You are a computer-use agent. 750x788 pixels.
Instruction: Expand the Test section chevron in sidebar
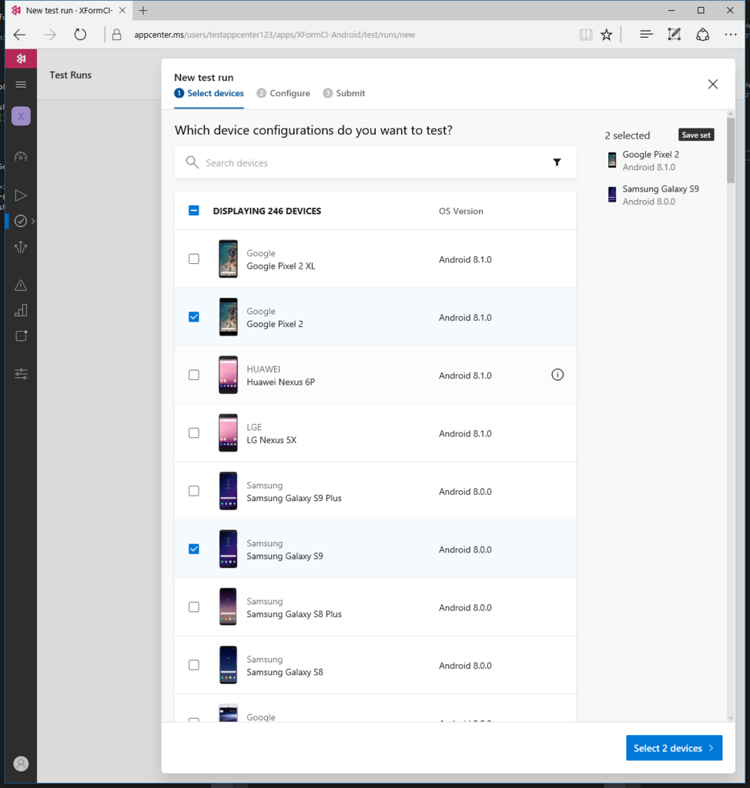[x=33, y=221]
